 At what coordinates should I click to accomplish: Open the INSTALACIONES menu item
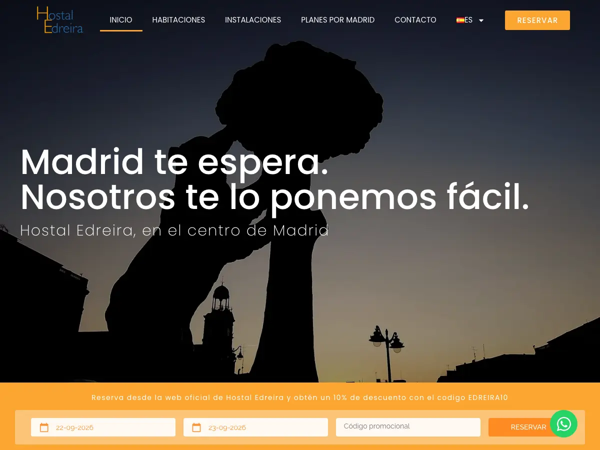pyautogui.click(x=253, y=20)
